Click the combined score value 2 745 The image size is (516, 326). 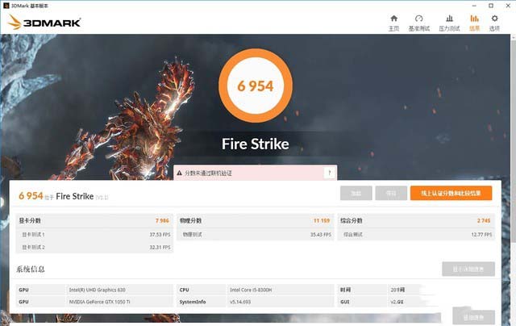tap(484, 220)
